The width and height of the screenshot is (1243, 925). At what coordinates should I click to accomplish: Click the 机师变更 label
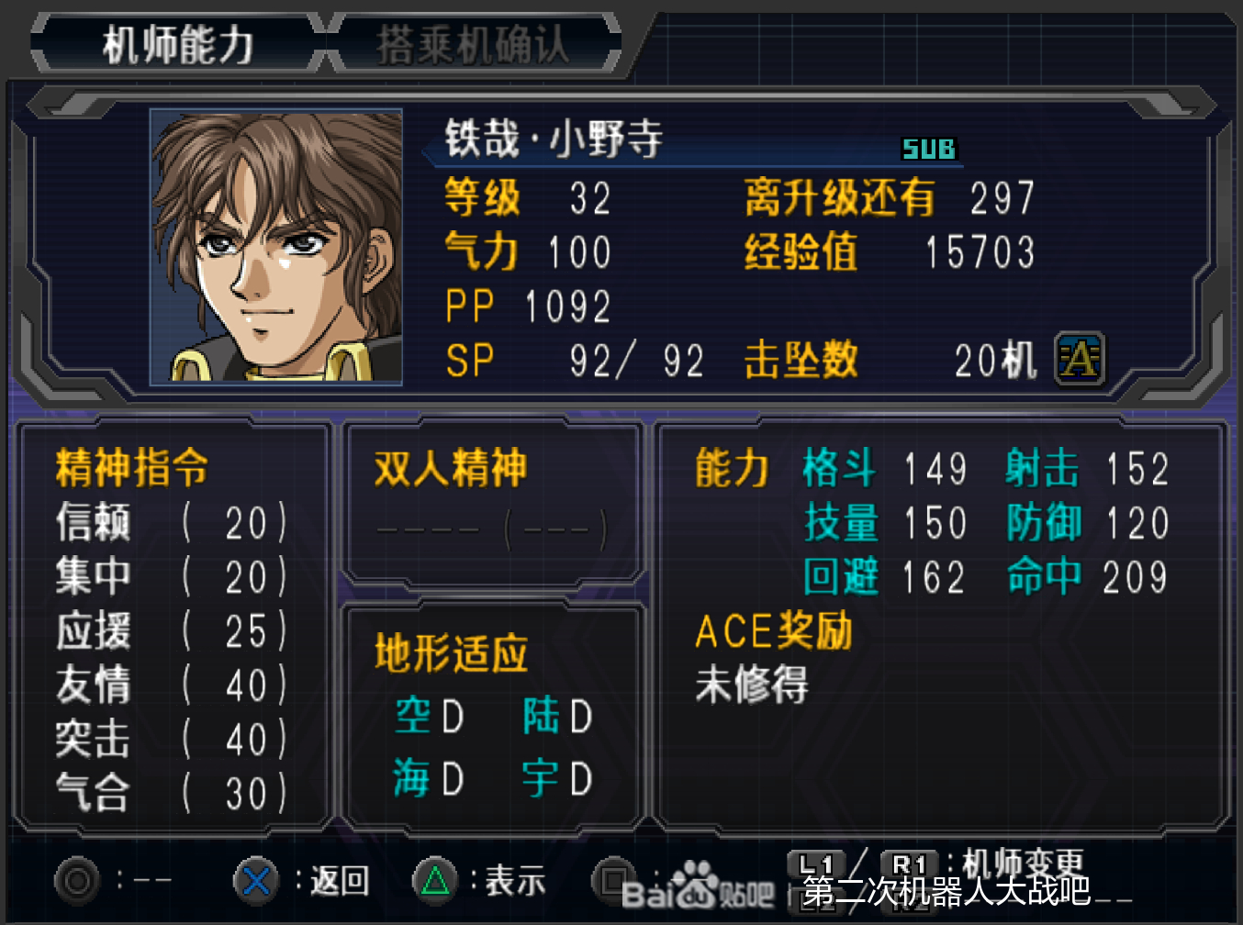(x=1023, y=864)
